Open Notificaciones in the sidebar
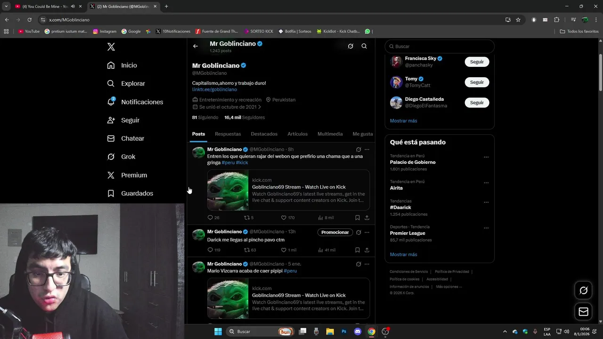The width and height of the screenshot is (603, 339). coord(135,102)
